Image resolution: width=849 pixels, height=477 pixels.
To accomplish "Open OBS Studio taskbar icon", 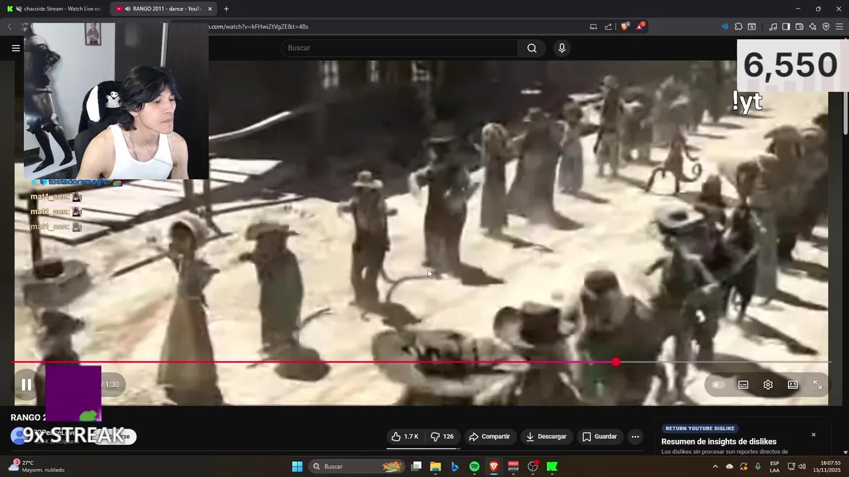I will coord(533,466).
